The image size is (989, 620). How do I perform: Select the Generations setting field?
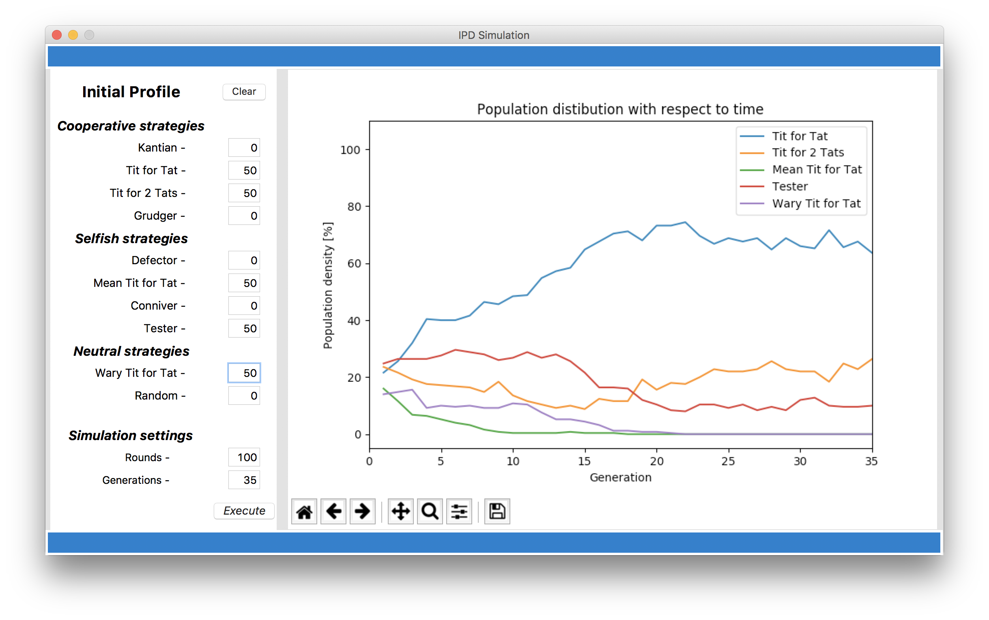[x=244, y=480]
